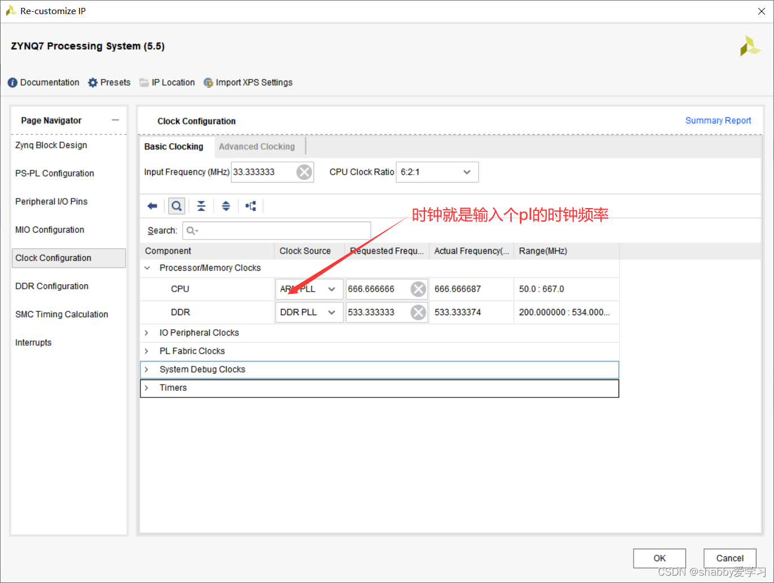Clear the DDR requested frequency value
This screenshot has height=583, width=774.
click(x=418, y=312)
